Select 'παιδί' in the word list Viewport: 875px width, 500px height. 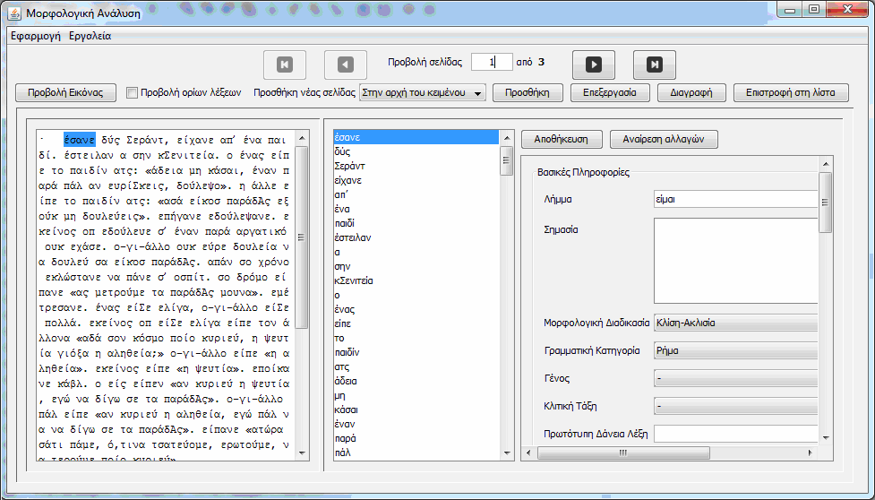tap(416, 223)
